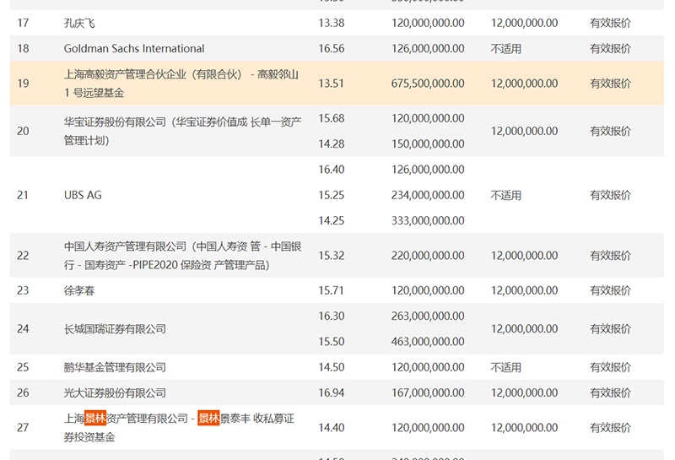Click amount 234,000,000.00

[x=428, y=195]
